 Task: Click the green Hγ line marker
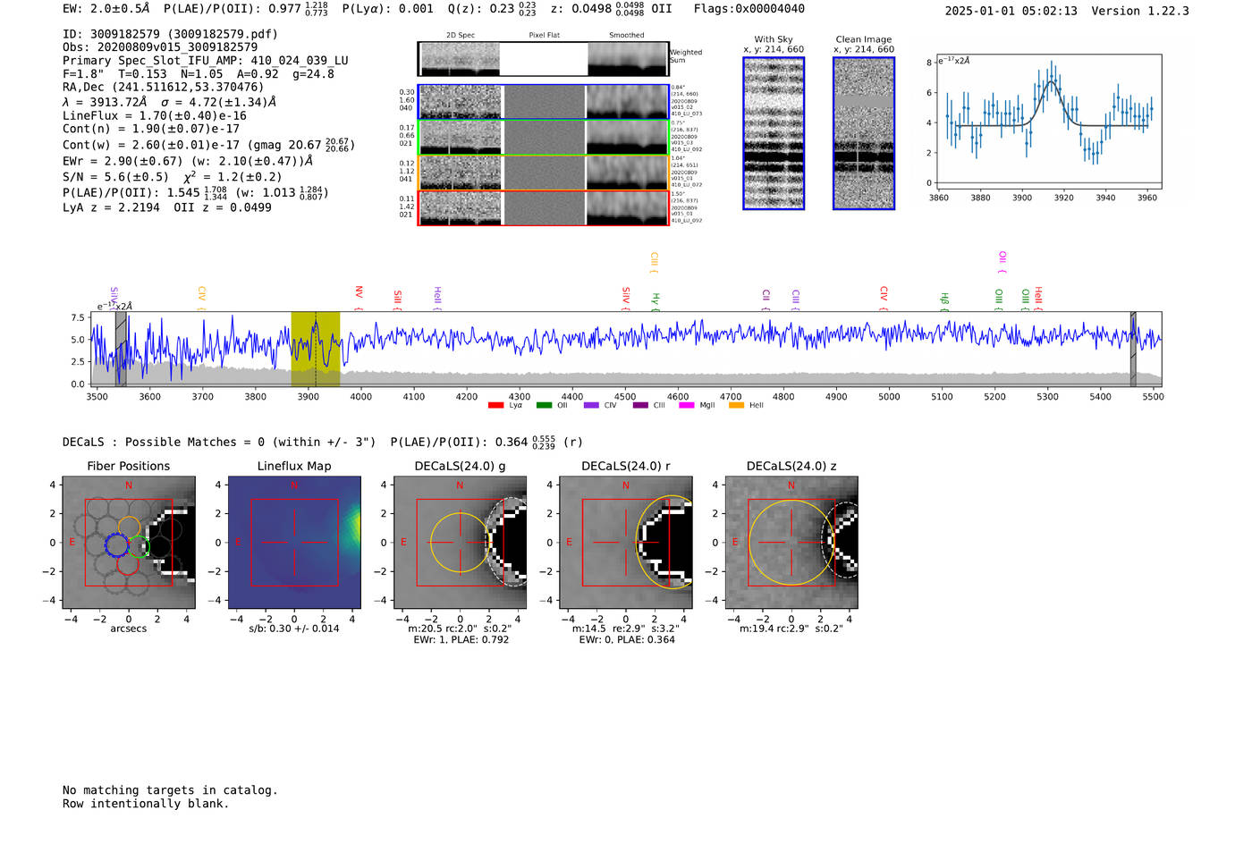pyautogui.click(x=656, y=302)
